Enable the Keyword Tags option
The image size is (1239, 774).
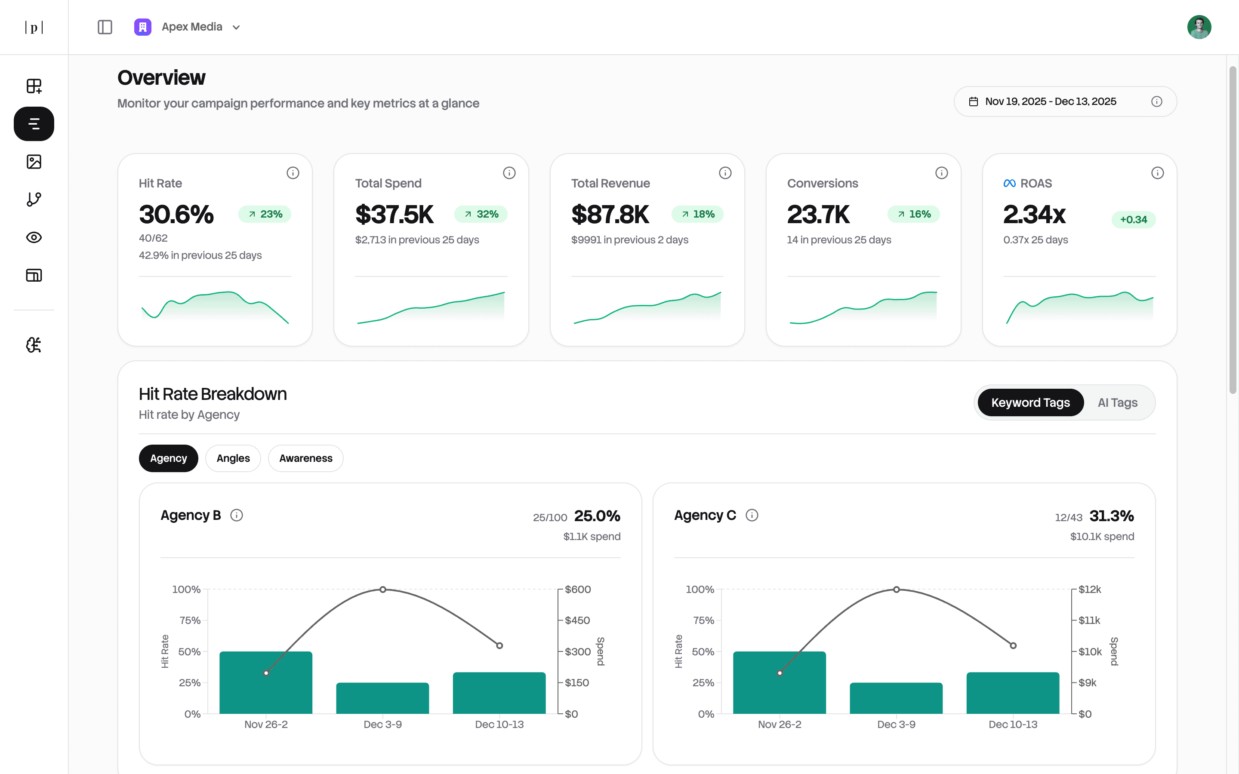(x=1031, y=402)
